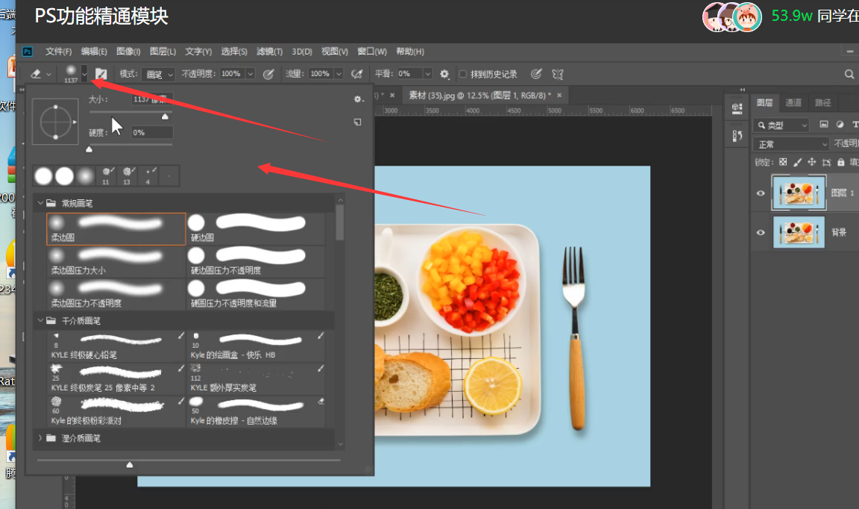Open the 3D(D) menu

(302, 51)
